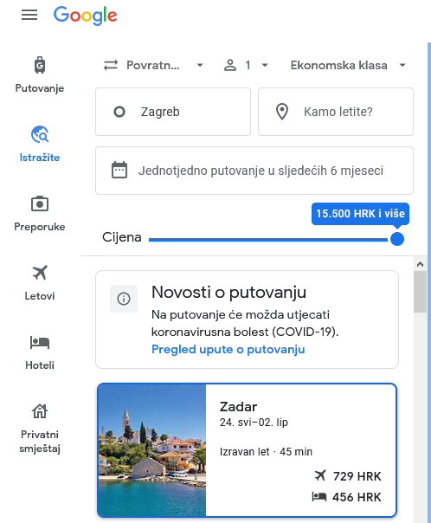Go to Letovi airplane icon
The height and width of the screenshot is (523, 431).
[x=40, y=273]
